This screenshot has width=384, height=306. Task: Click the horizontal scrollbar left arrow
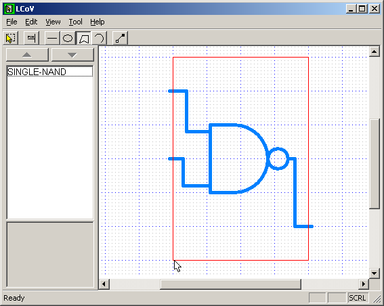click(x=104, y=284)
